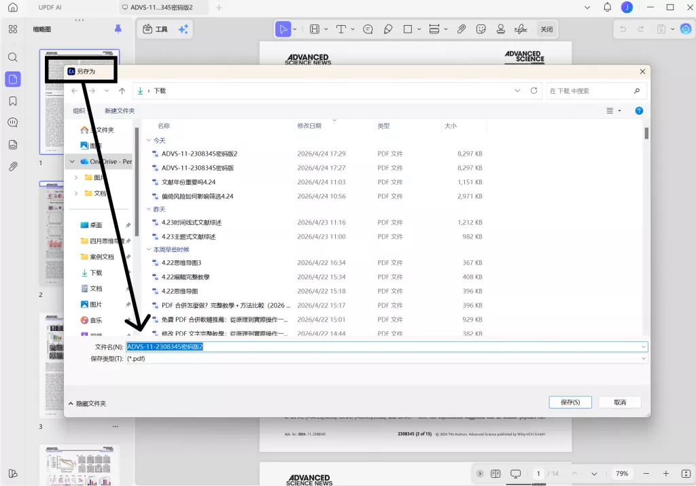
Task: Open the thumbnails grid sidebar icon
Action: pyautogui.click(x=13, y=29)
